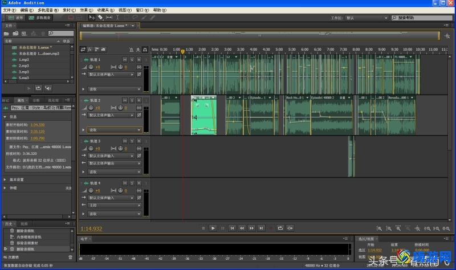Collapse the 信息 section in Properties

[x=5, y=117]
